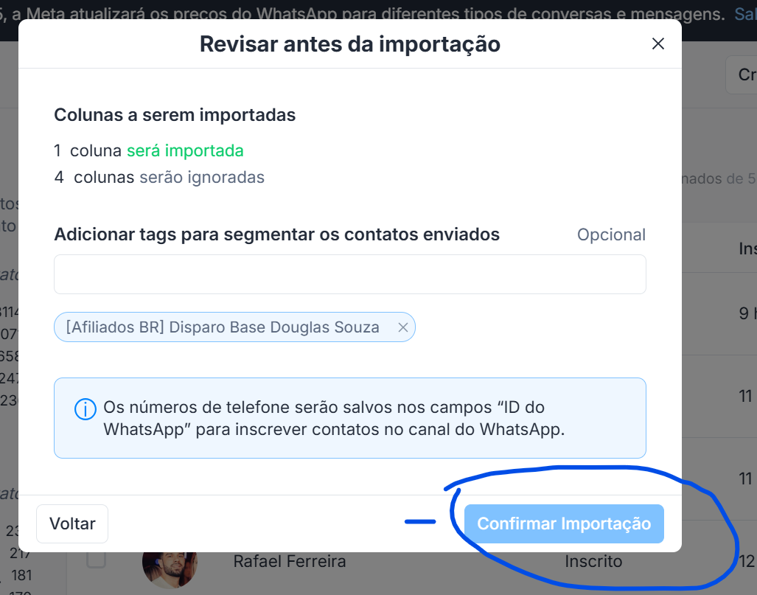Click the green será importada text
Viewport: 757px width, 595px height.
186,150
